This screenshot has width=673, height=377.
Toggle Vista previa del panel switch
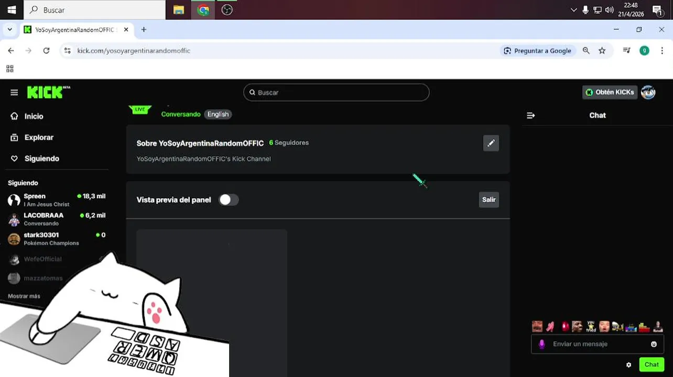pos(229,199)
